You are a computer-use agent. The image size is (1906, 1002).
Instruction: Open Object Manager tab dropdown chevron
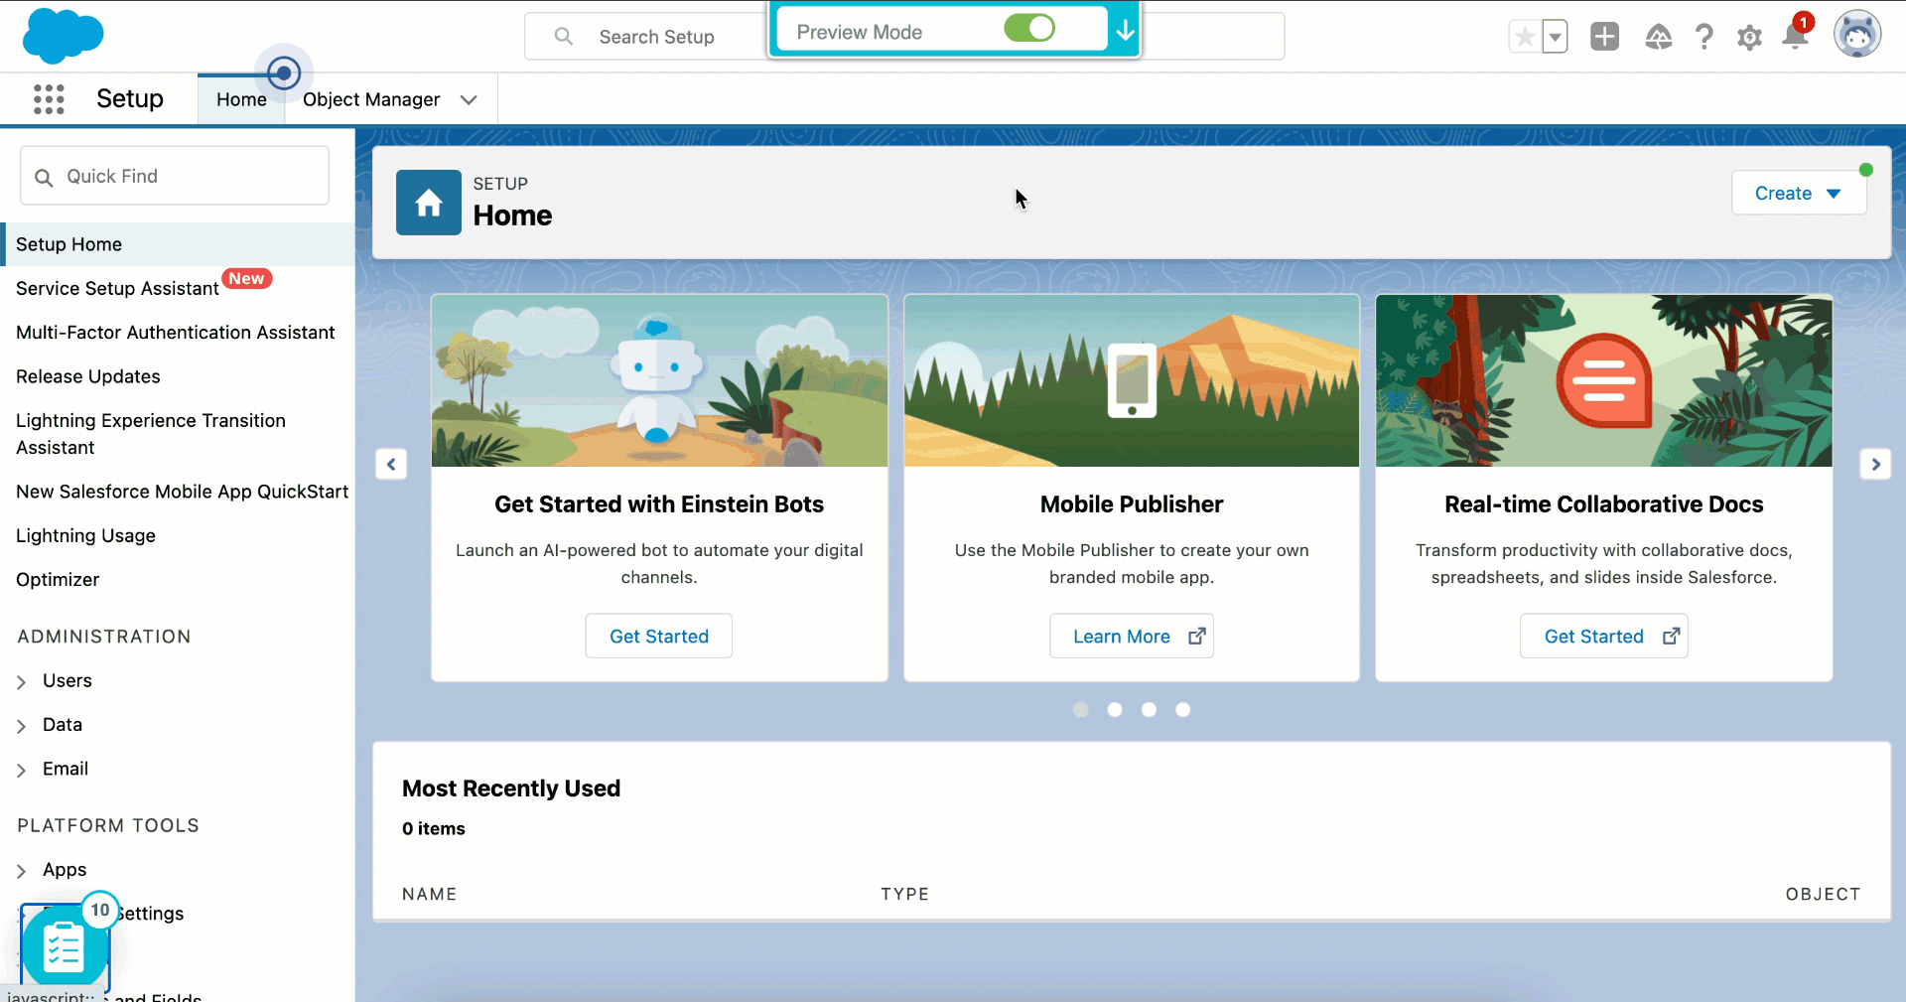coord(469,99)
